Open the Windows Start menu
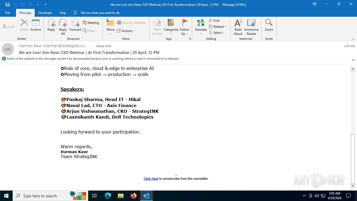 [6, 196]
